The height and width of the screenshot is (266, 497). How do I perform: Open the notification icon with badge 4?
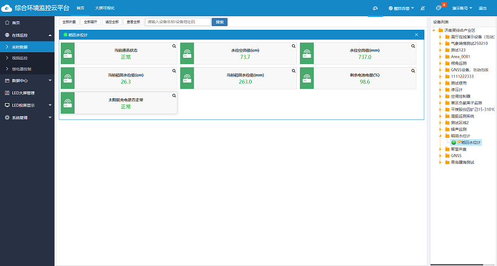pyautogui.click(x=439, y=8)
